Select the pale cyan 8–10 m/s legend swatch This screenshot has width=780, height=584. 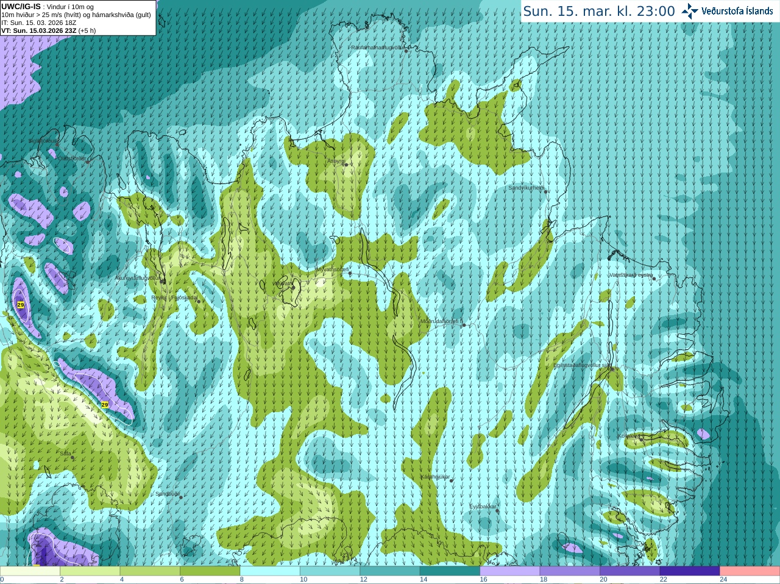click(270, 571)
